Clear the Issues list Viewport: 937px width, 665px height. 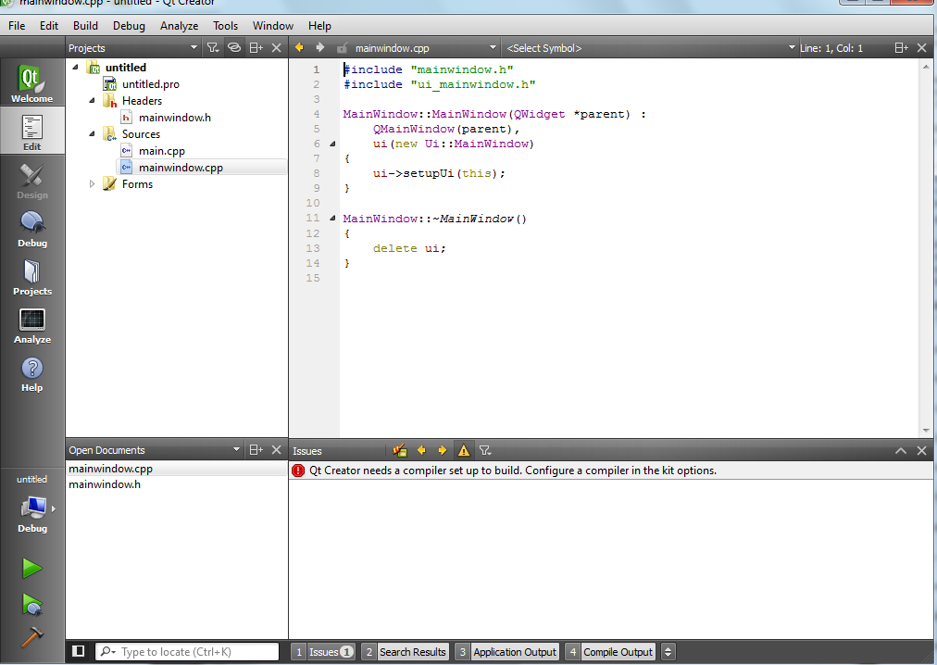pyautogui.click(x=400, y=450)
